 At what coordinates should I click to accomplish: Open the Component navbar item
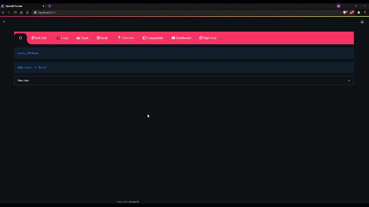click(153, 38)
